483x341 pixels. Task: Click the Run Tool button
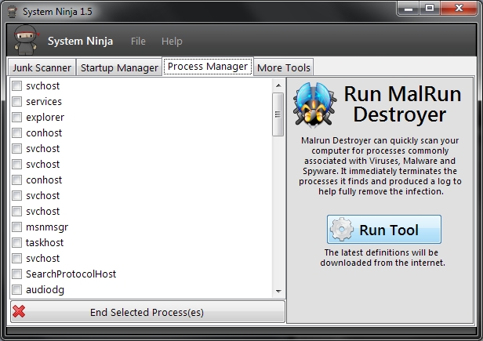[384, 230]
